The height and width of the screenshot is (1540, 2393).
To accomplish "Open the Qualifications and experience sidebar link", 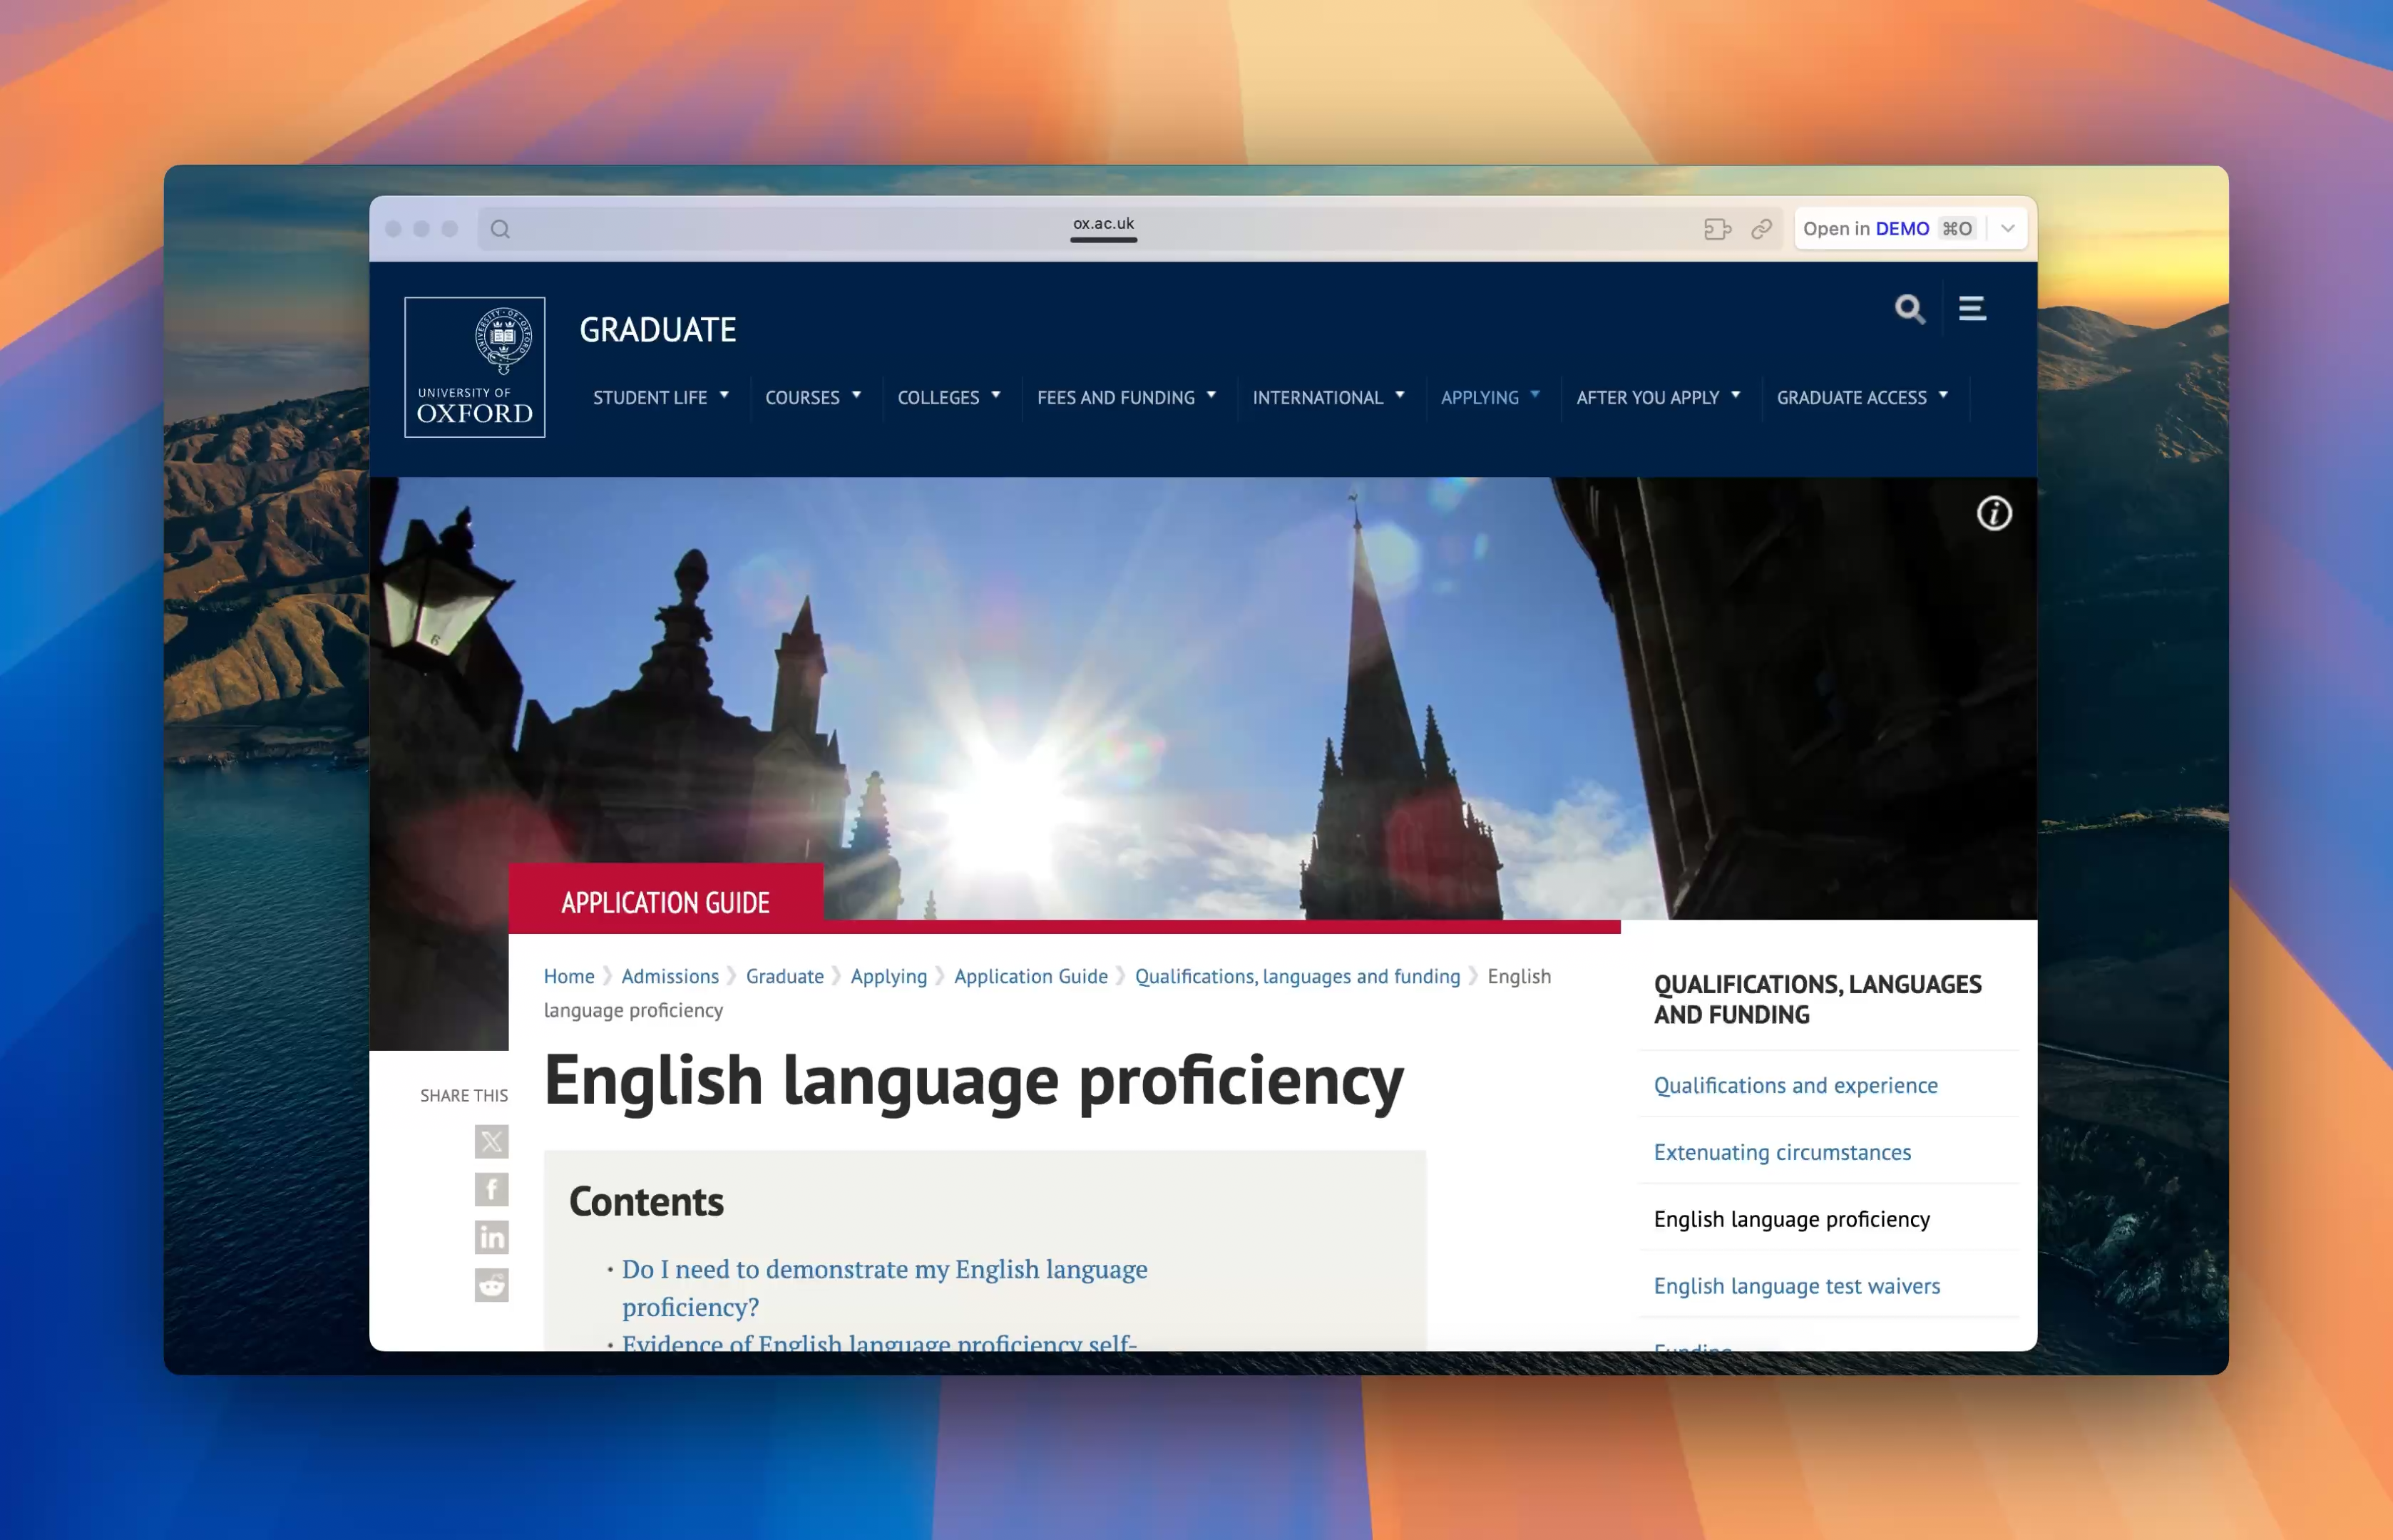I will pos(1795,1085).
